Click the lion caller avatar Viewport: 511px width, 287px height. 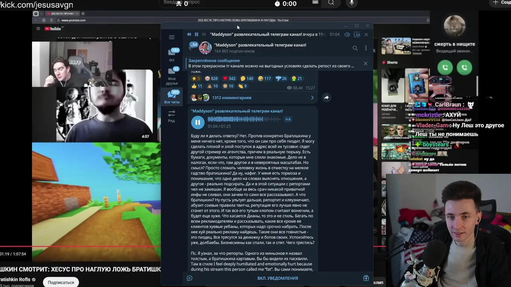[x=455, y=26]
